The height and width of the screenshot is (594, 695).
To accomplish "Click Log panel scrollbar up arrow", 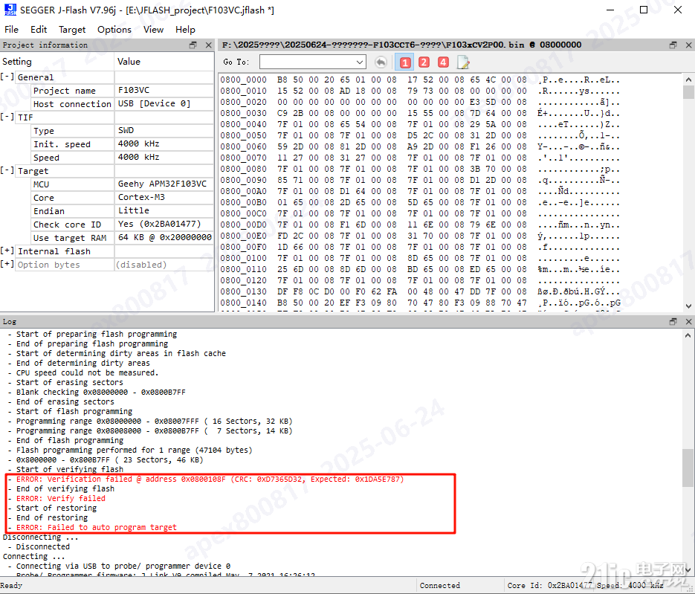I will [688, 335].
